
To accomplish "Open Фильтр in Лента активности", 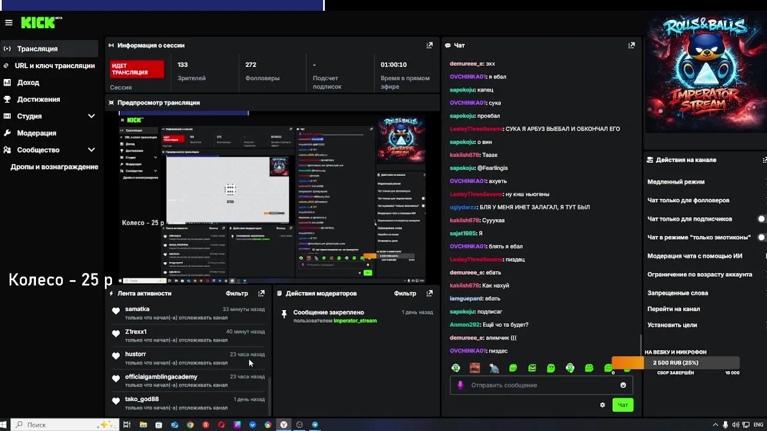I will point(237,293).
